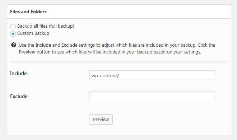The height and width of the screenshot is (140, 237).
Task: Click the Files and Folders heading
Action: tap(28, 11)
